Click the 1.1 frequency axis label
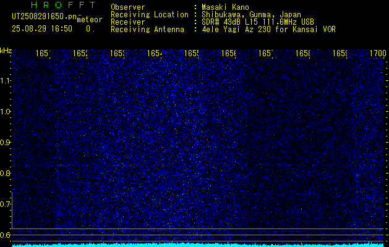The height and width of the screenshot is (247, 389). [5, 80]
